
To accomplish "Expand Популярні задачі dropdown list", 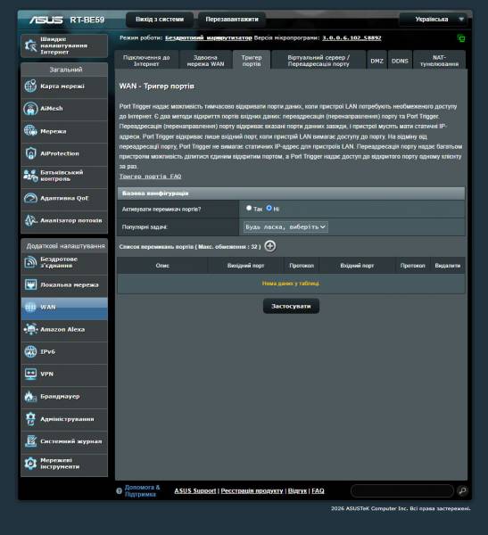I will point(285,226).
